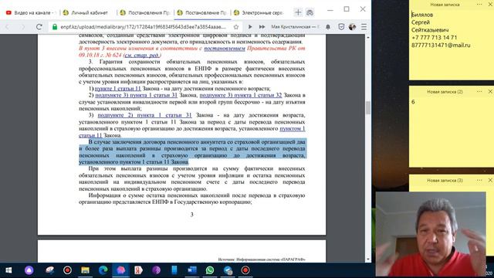Screen dimensions: 494x278
Task: Open WhatsApp from the taskbar
Action: (x=210, y=270)
